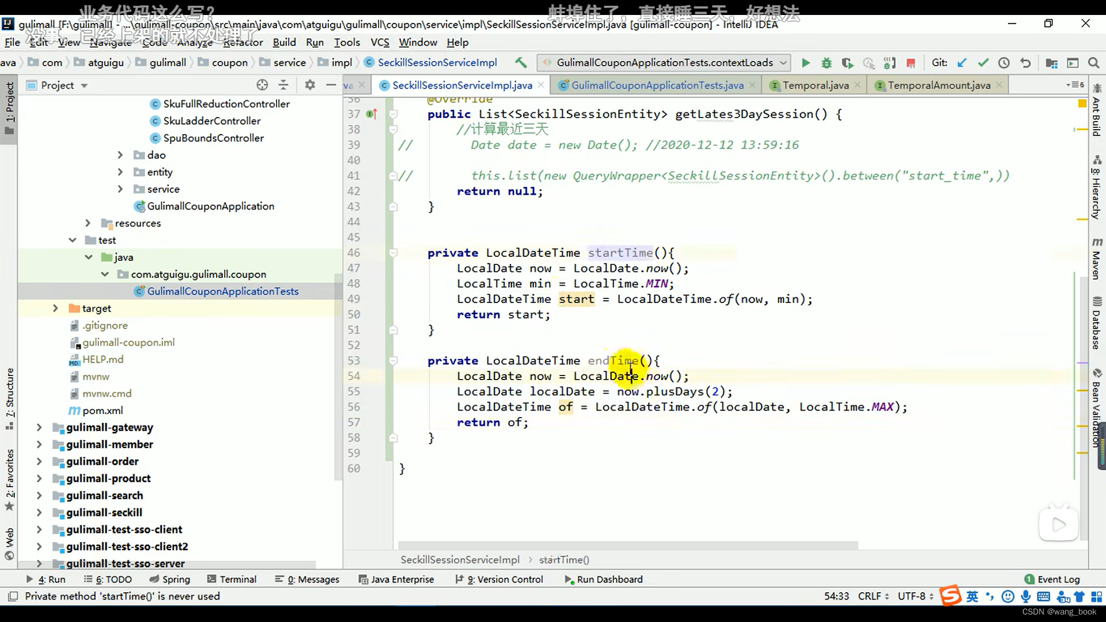
Task: Click the GulimallCouponApplicationTests tab
Action: (658, 85)
